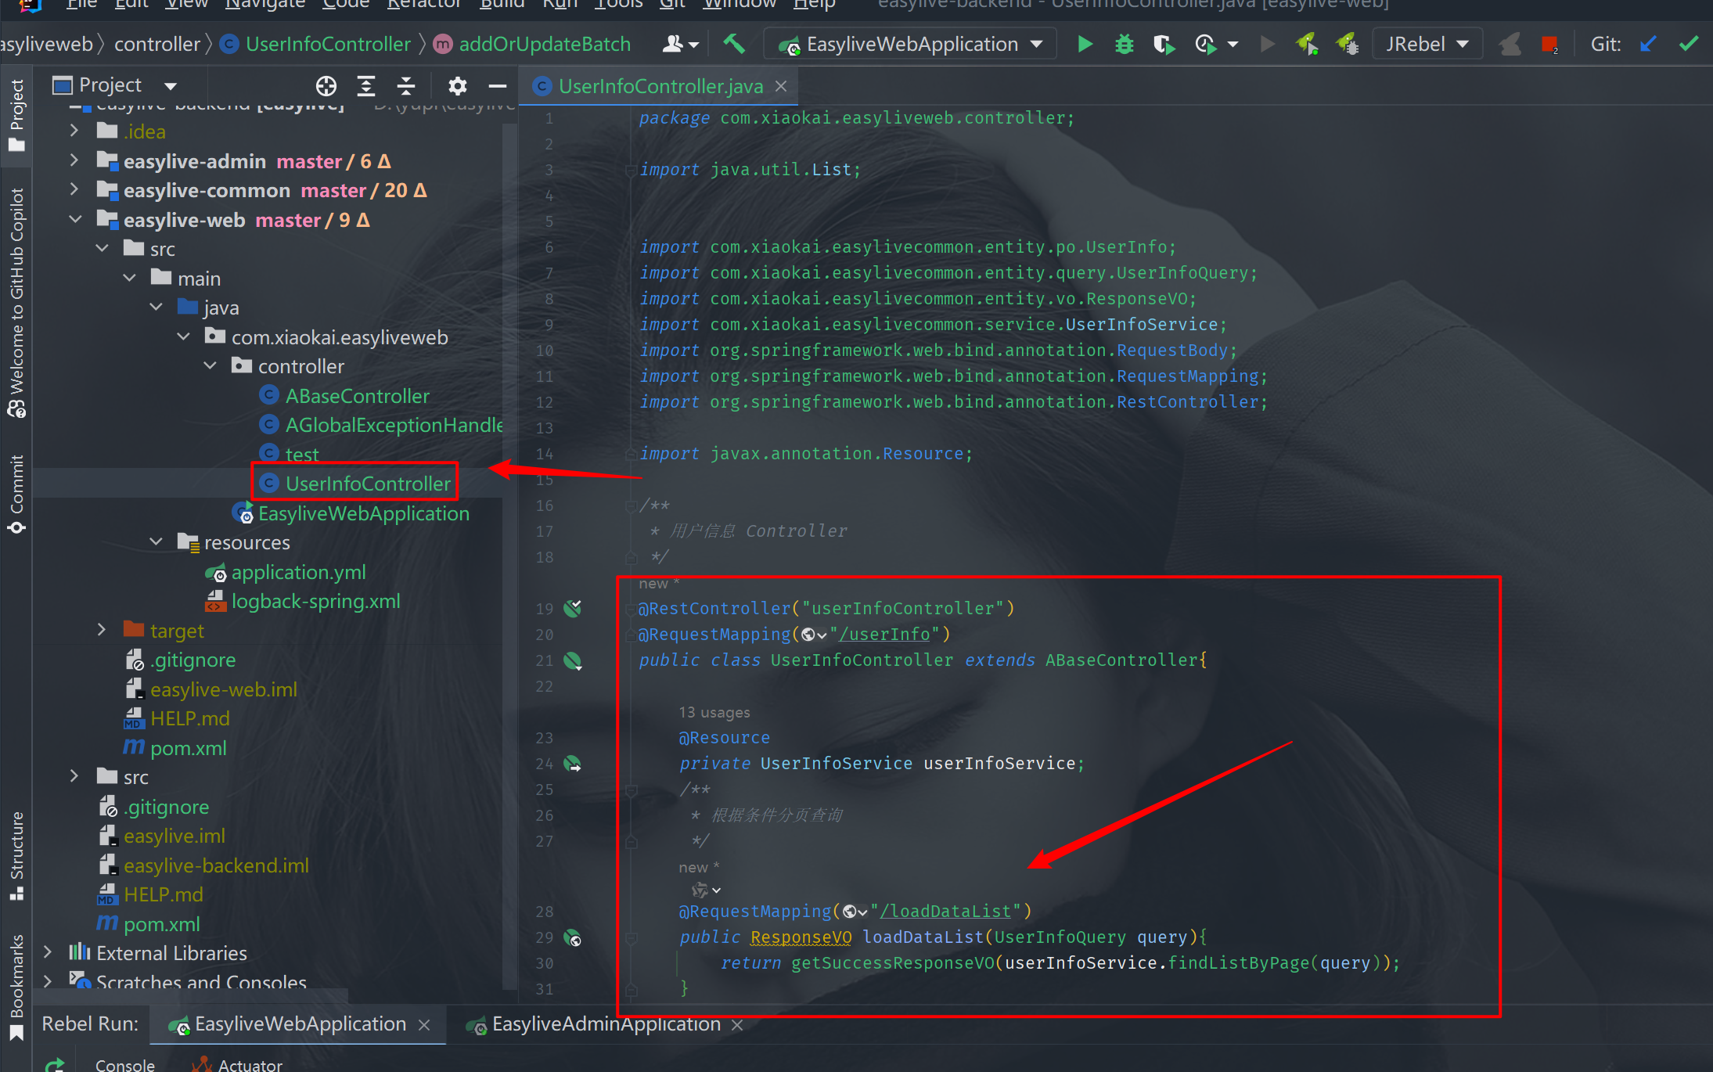
Task: Open the Navigate menu
Action: pos(265,5)
